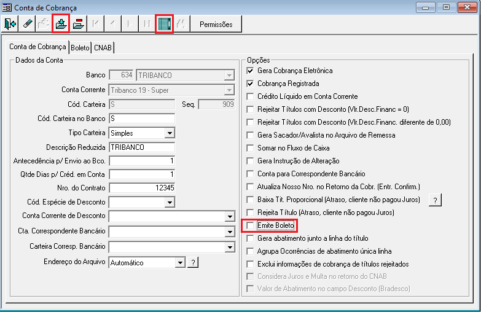
Task: Expand Cta. Correspondente Bancário dropdown
Action: coord(230,232)
